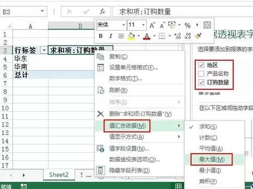
Task: Toggle Italic in the mini toolbar
Action: (x=111, y=36)
